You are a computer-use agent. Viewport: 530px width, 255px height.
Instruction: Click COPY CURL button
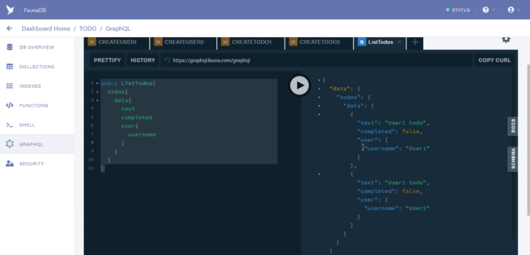[494, 61]
